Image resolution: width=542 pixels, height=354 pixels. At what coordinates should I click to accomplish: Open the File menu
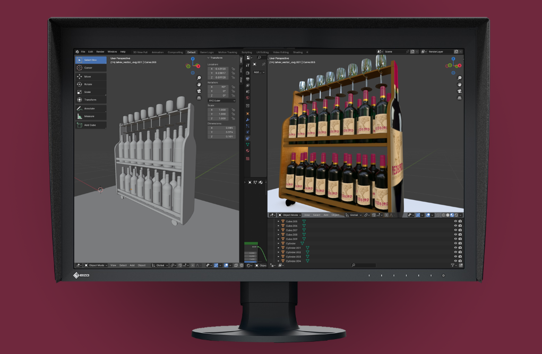click(83, 52)
